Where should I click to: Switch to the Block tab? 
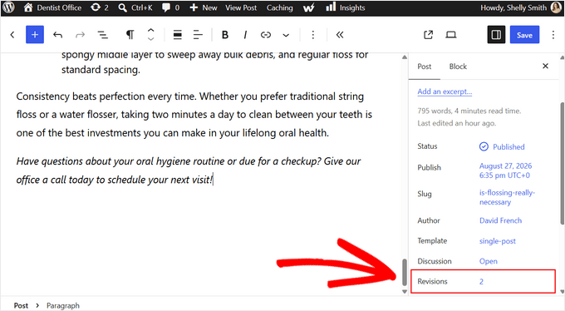(458, 67)
